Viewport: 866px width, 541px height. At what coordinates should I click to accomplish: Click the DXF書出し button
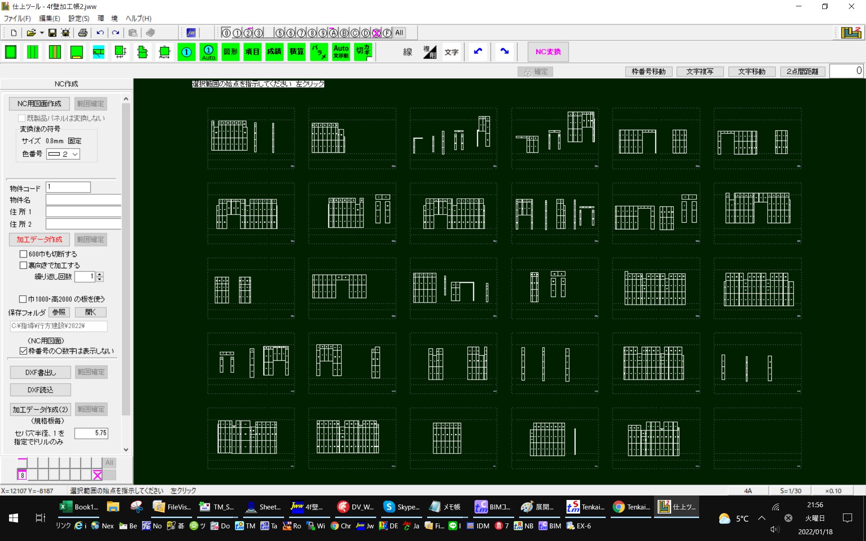pos(41,372)
